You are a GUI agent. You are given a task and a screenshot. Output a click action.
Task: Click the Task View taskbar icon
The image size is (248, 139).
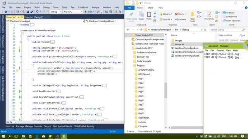[x=16, y=136]
